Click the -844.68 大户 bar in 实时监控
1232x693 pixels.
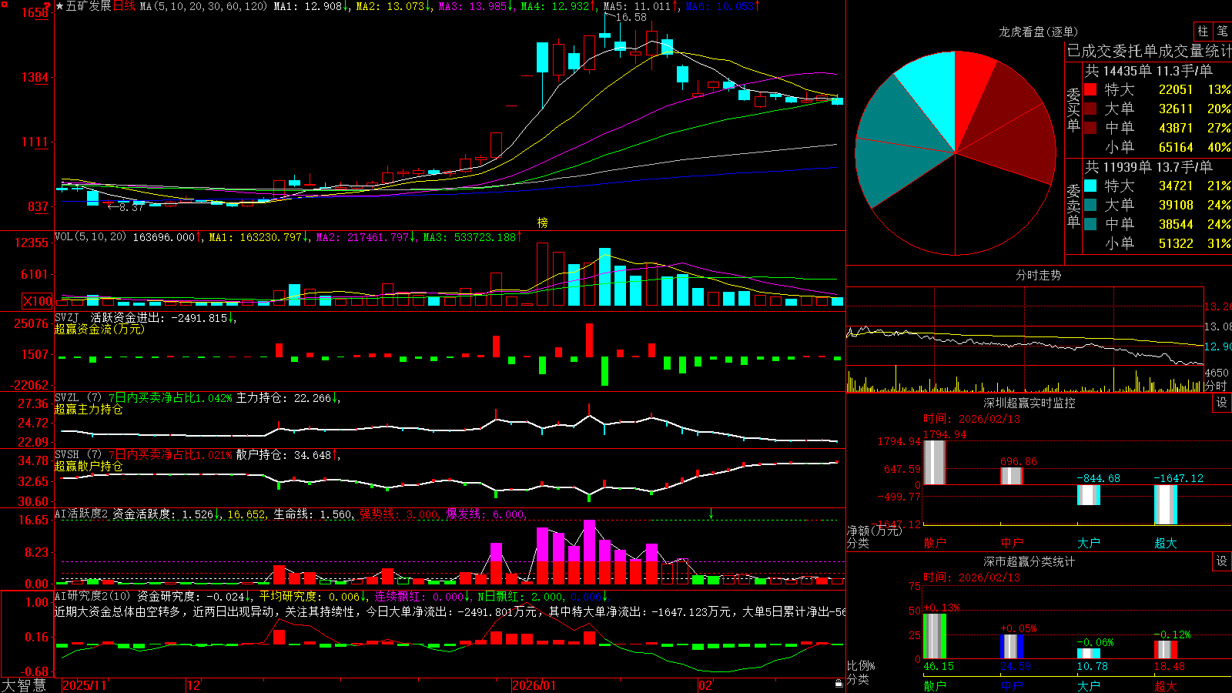click(x=1089, y=495)
